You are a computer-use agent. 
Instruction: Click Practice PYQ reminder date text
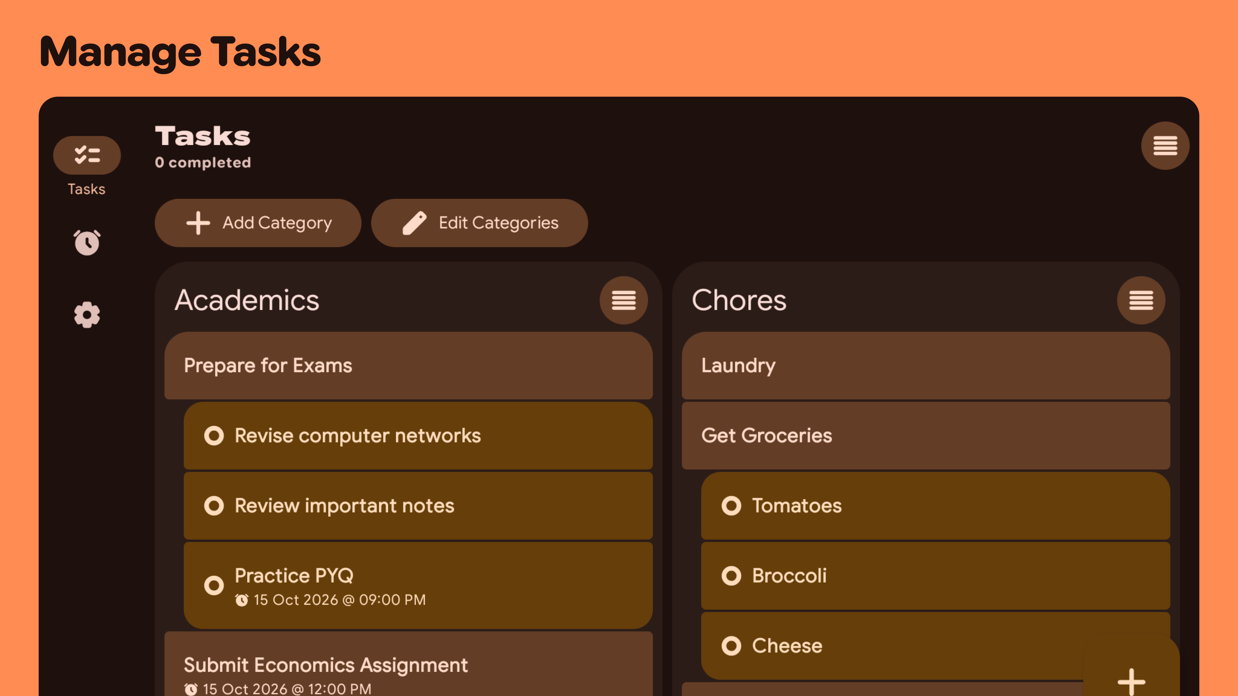(x=339, y=600)
